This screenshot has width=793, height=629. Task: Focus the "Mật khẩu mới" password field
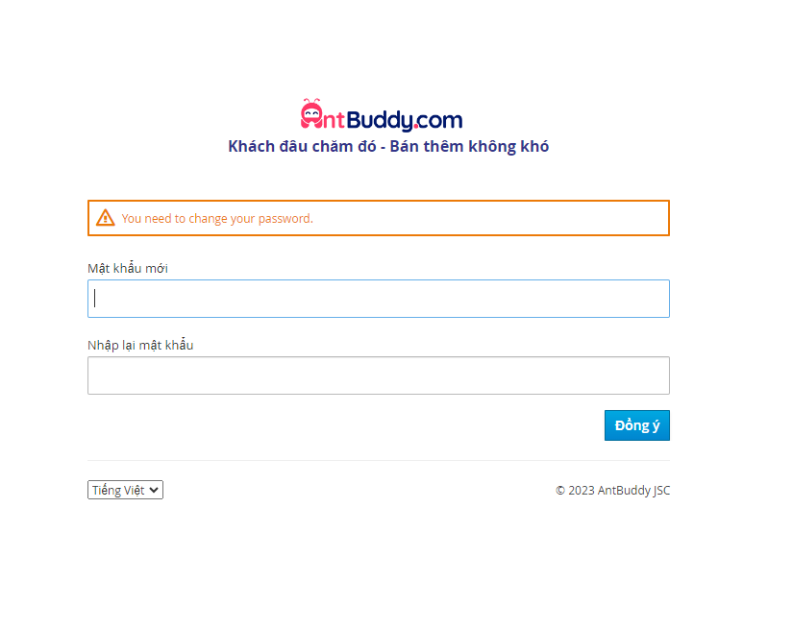[x=379, y=299]
